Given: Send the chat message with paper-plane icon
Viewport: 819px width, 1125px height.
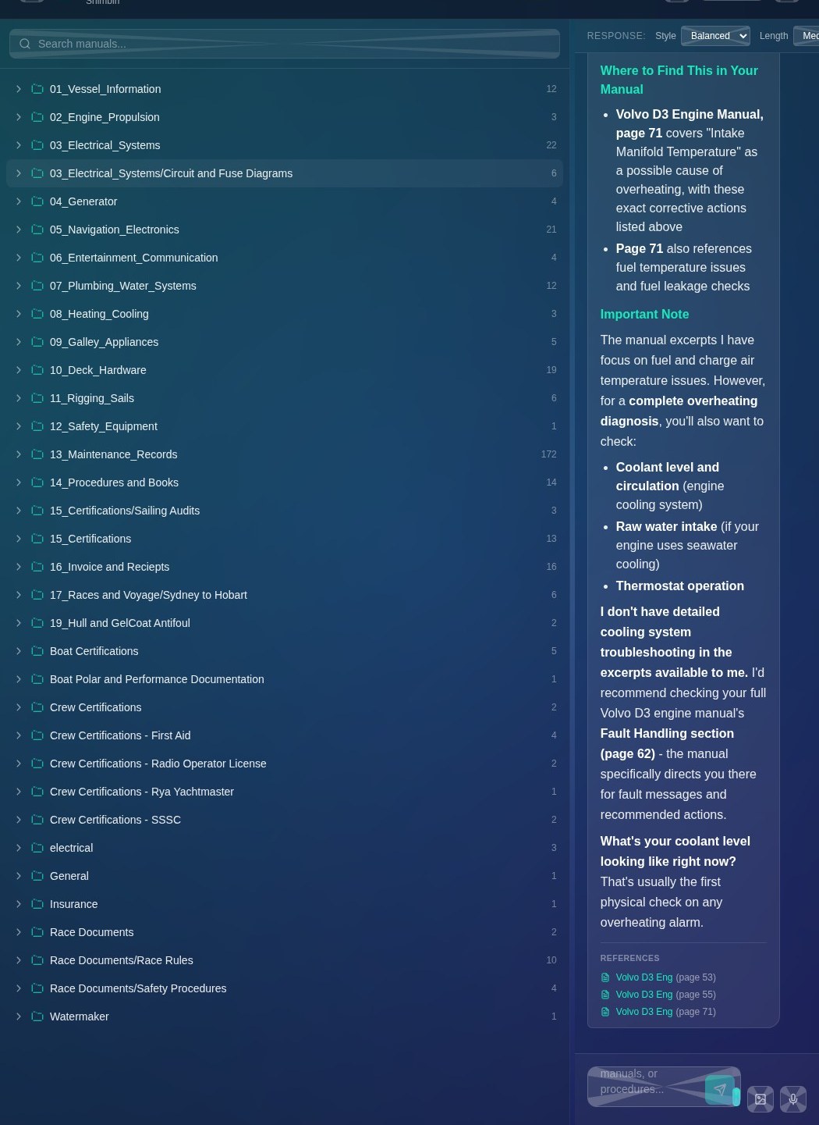Looking at the screenshot, I should [719, 1089].
